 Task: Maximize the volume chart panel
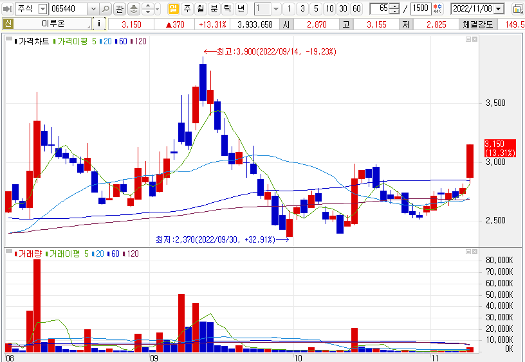point(468,252)
